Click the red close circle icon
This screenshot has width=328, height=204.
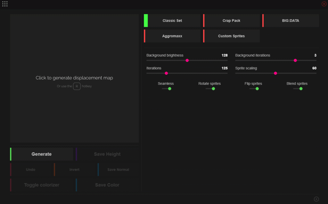[324, 4]
